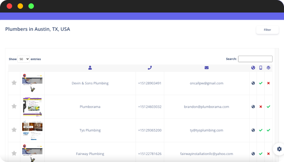Viewport: 284px width, 162px height.
Task: Click the Devin & Sons Plumbing name
Action: tap(90, 83)
